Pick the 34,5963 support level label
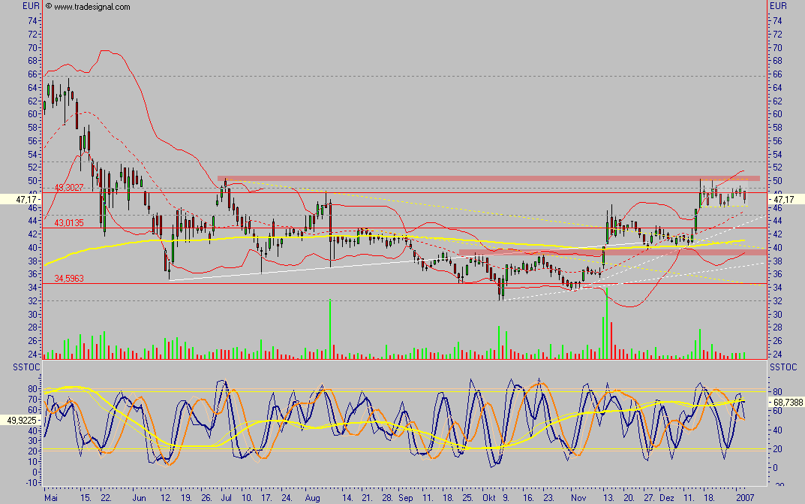 [69, 279]
